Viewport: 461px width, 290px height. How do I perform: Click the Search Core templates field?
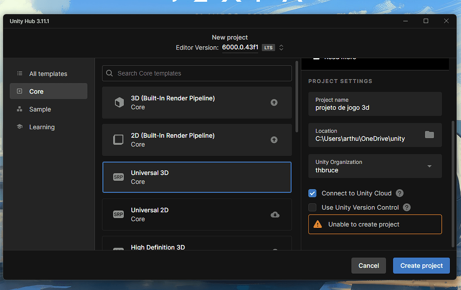[197, 73]
